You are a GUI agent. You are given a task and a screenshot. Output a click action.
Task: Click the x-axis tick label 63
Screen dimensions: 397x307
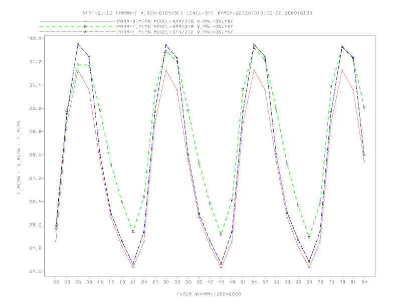(x=287, y=282)
